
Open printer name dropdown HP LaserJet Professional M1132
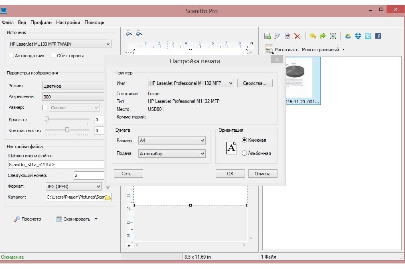point(191,83)
